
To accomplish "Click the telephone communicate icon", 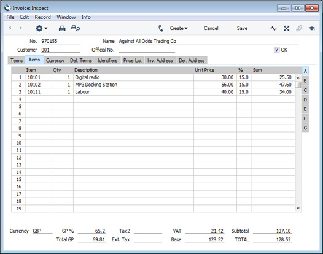I will (x=161, y=28).
